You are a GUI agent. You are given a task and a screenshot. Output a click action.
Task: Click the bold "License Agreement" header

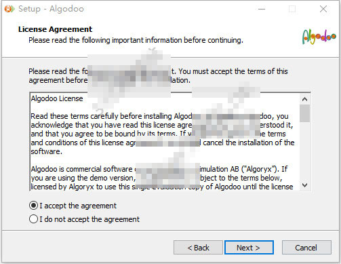pos(55,29)
